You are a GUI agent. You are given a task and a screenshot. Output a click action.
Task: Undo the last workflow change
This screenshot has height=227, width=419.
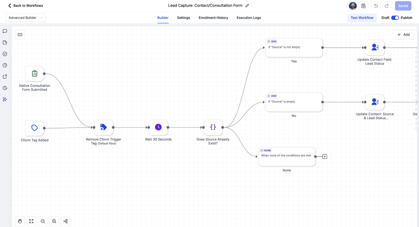[x=376, y=6]
